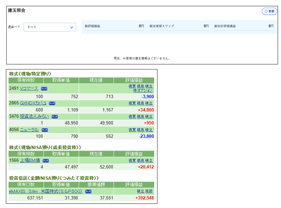Screen dimensions: 281x208
Task: Select the +950 profit/loss value
Action: tap(149, 123)
